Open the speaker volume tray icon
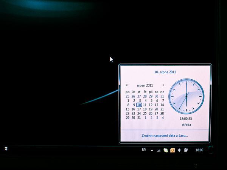The height and width of the screenshot is (170, 227). coord(179,150)
